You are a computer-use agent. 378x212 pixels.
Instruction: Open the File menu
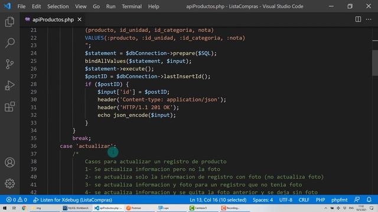pyautogui.click(x=21, y=6)
